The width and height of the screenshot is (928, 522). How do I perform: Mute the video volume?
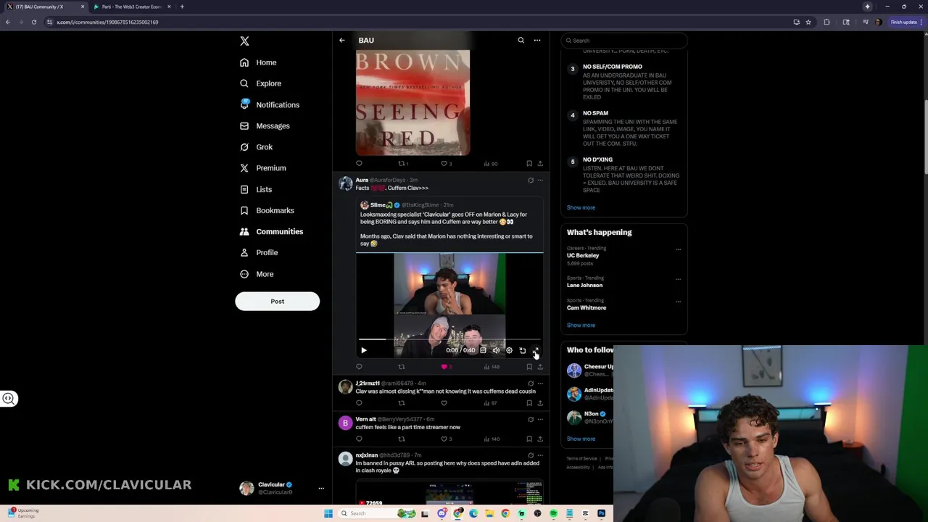point(496,350)
